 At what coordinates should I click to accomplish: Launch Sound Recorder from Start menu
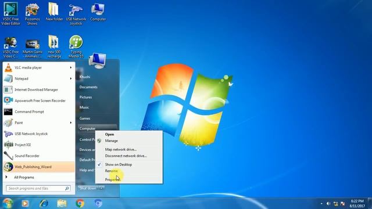click(x=39, y=156)
